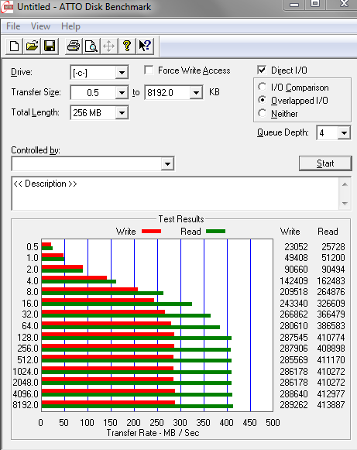Click the move arrows toolbar icon
The image size is (357, 450).
click(108, 46)
